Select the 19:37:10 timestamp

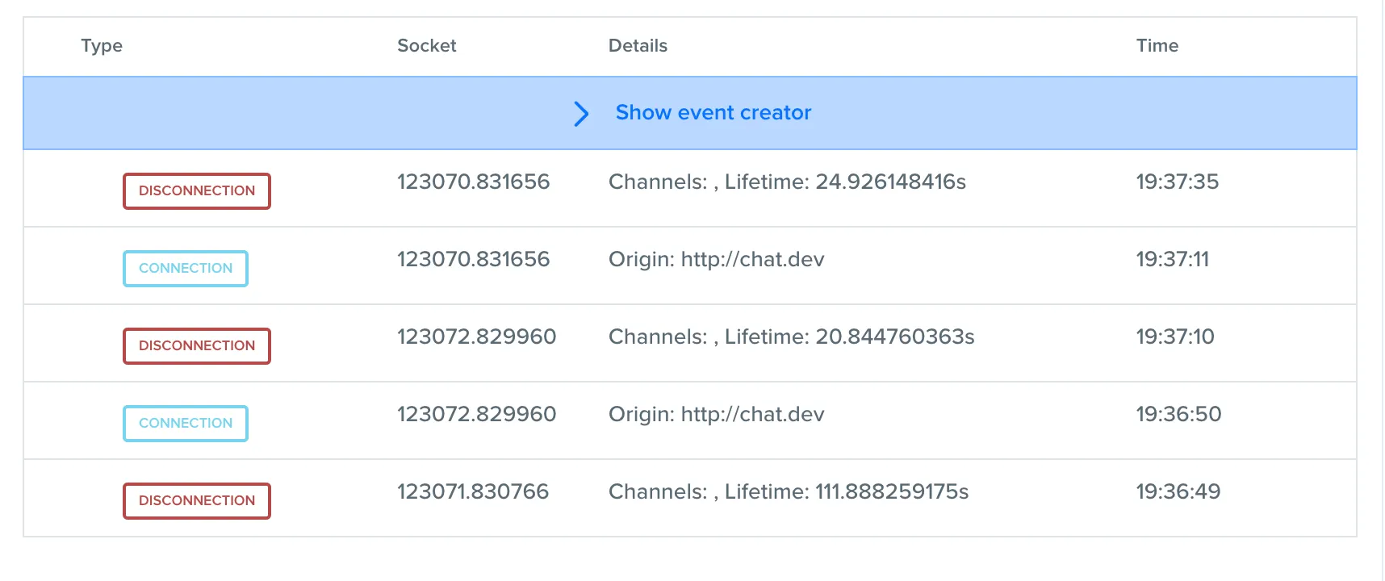click(x=1174, y=336)
